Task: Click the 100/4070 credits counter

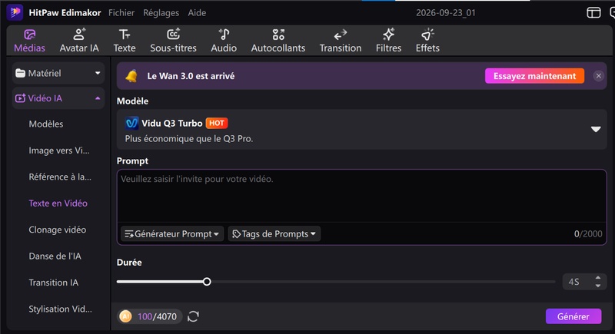Action: pyautogui.click(x=157, y=316)
